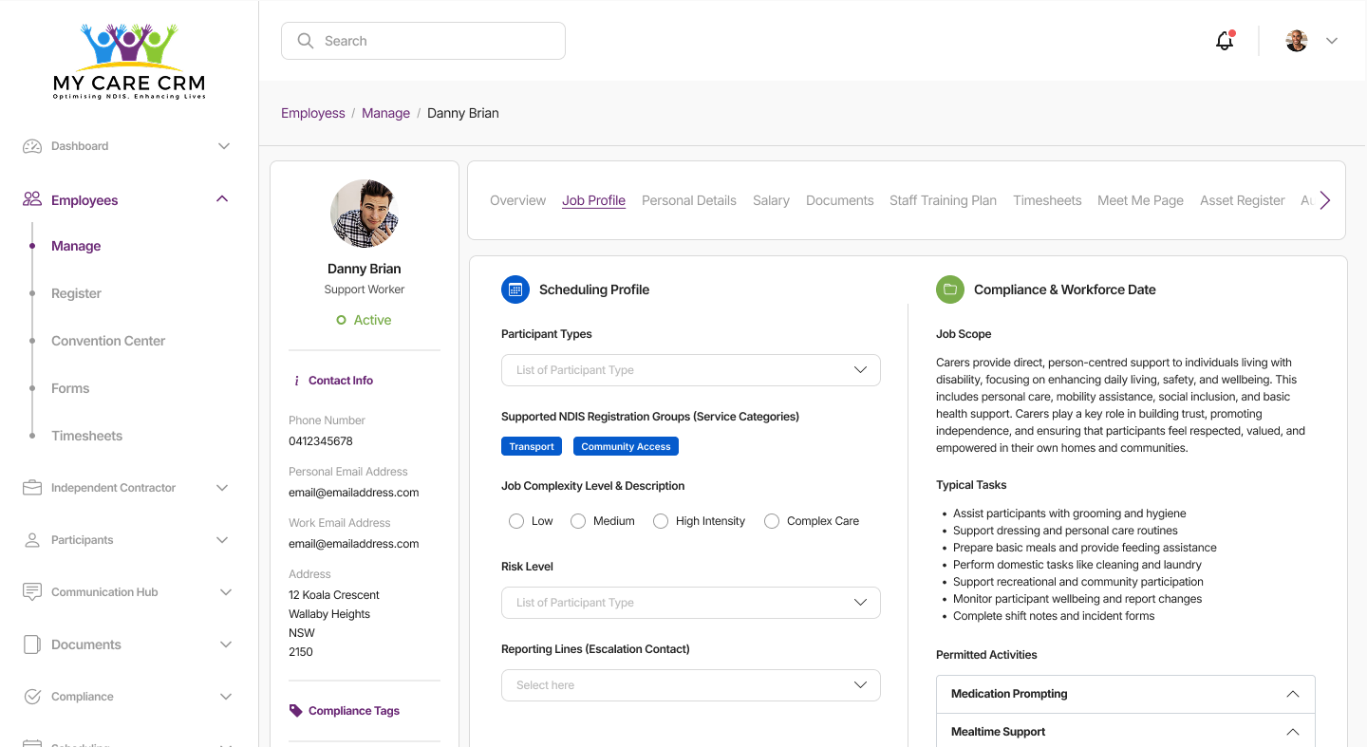Click the Participants person icon
This screenshot has width=1367, height=747.
32,540
